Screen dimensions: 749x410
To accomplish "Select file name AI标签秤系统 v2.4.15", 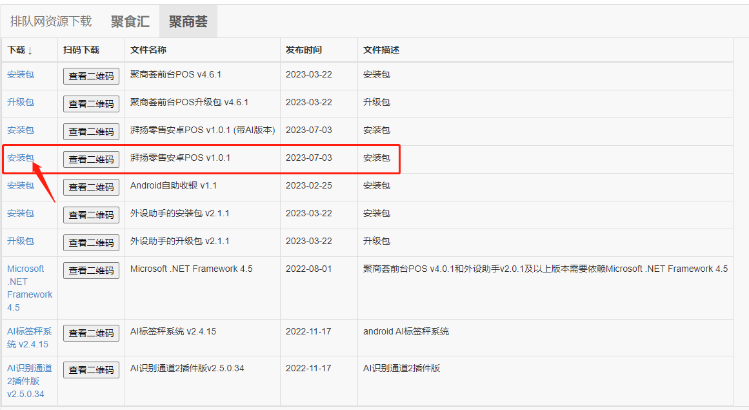I will [x=174, y=331].
